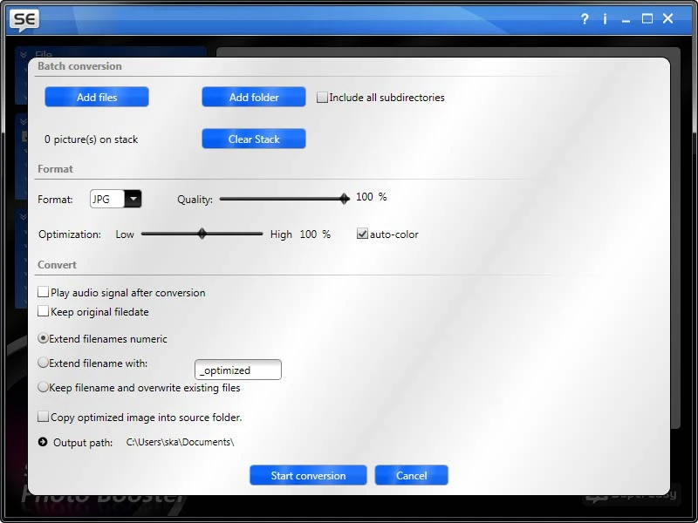This screenshot has width=698, height=523.
Task: Click the Add files button
Action: [x=97, y=97]
